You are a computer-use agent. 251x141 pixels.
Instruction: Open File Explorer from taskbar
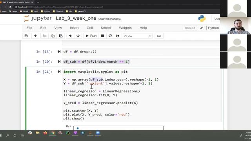point(38,133)
